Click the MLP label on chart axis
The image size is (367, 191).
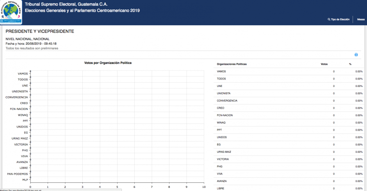[25, 180]
